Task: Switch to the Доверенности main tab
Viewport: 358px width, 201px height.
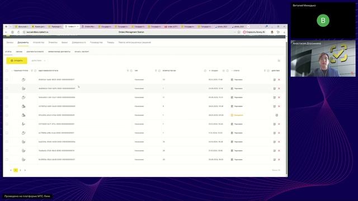Action: click(79, 42)
